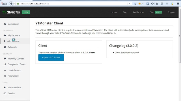
Task: Open the downloads arrow icon
Action: point(167,4)
